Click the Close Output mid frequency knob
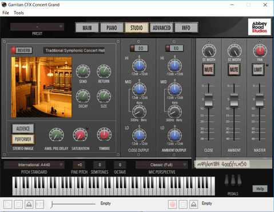This screenshot has height=212, width=274. coord(139,112)
